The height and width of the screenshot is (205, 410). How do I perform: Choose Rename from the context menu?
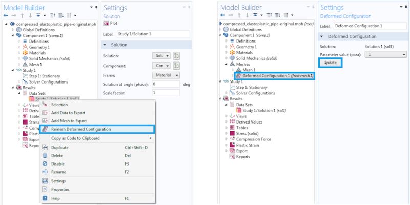pyautogui.click(x=97, y=172)
